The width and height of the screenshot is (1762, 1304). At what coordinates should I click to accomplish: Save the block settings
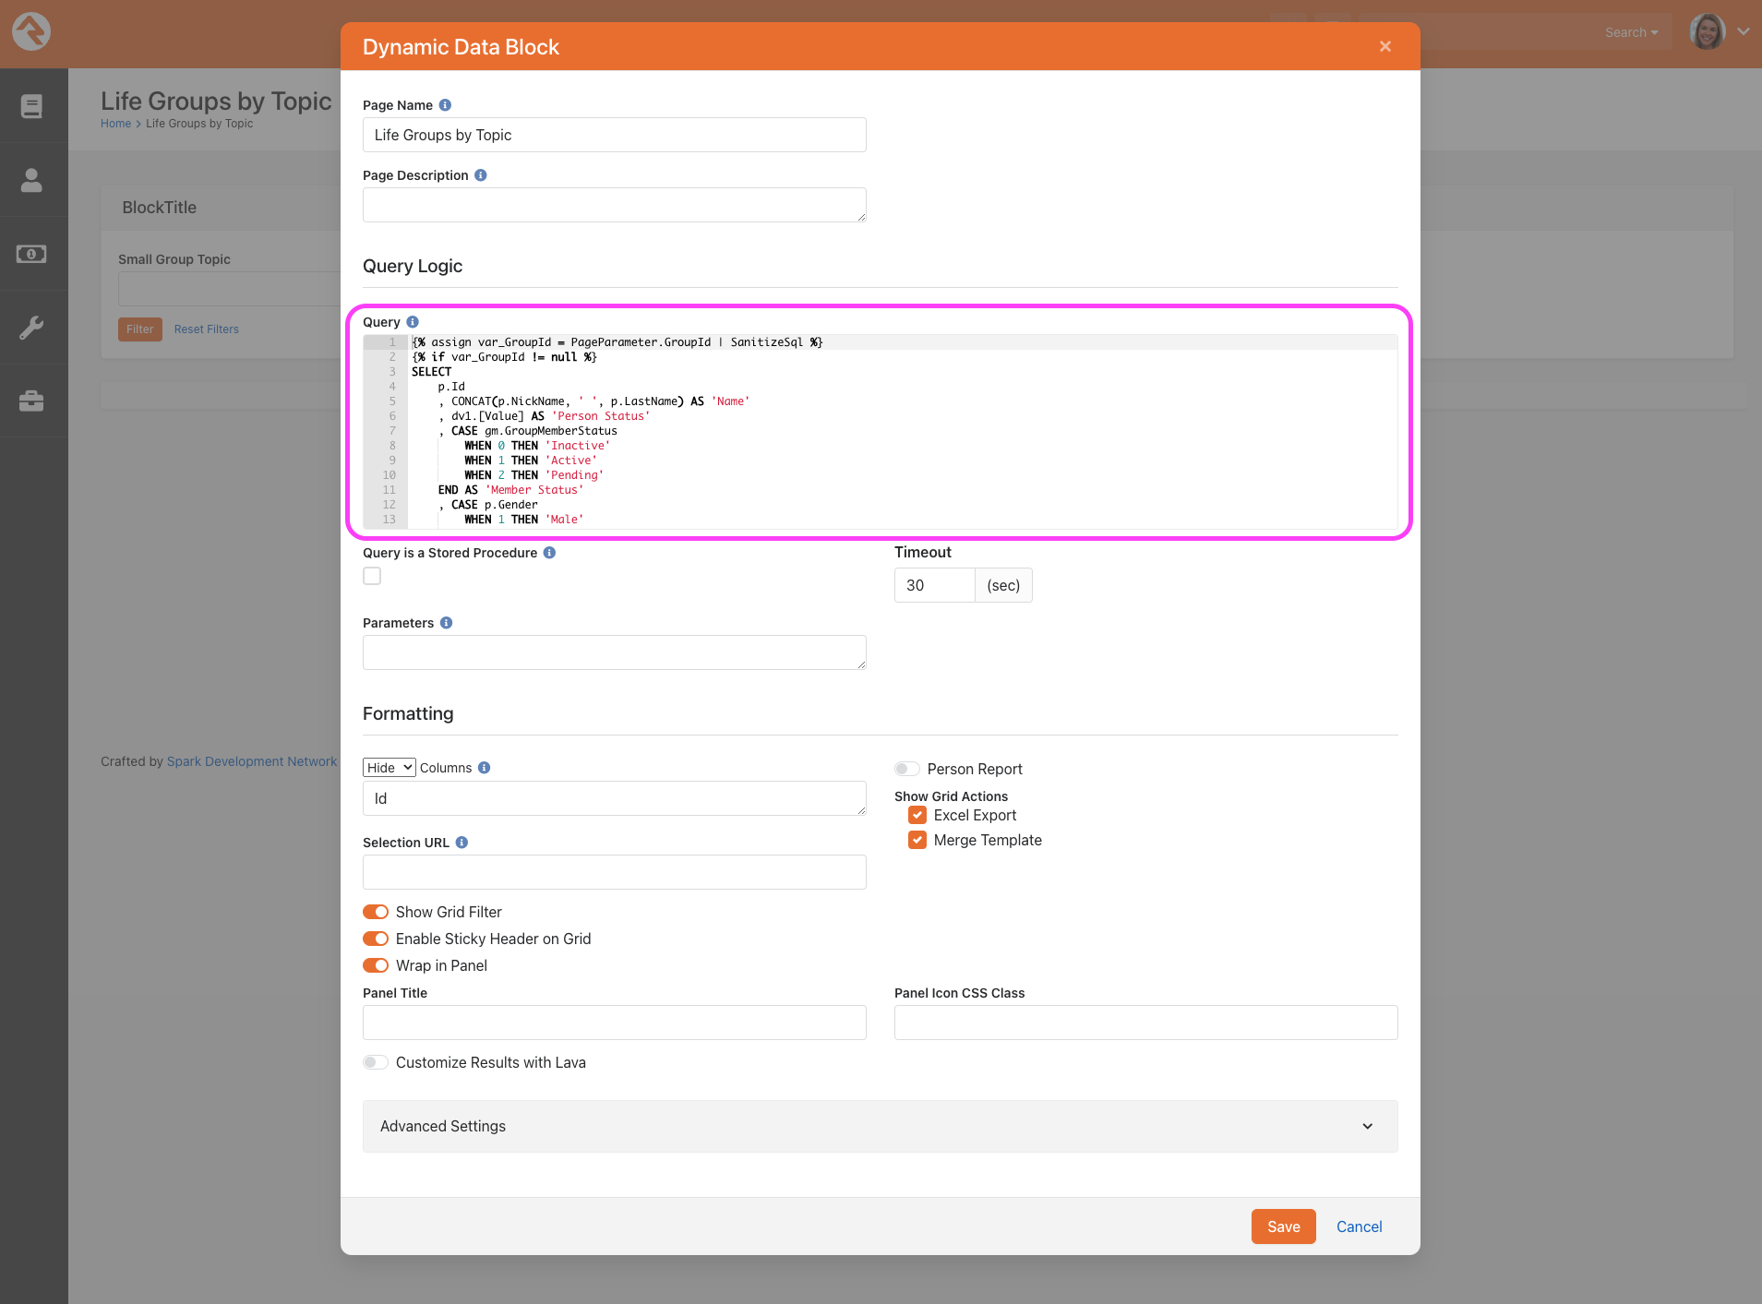[x=1283, y=1226]
